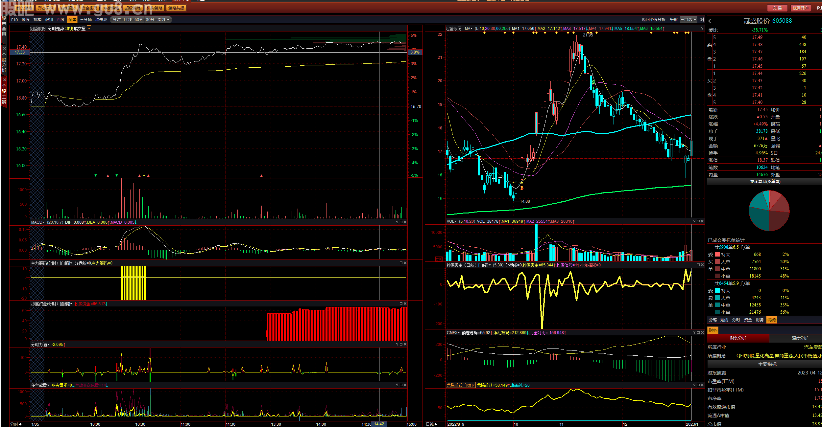This screenshot has width=822, height=427.
Task: Close the 分时力道 panel
Action: [405, 345]
